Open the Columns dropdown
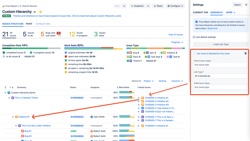 pos(177,81)
